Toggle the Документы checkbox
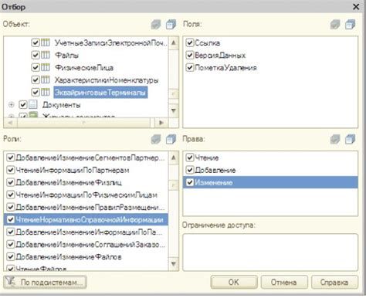This screenshot has width=366, height=298. [x=23, y=104]
